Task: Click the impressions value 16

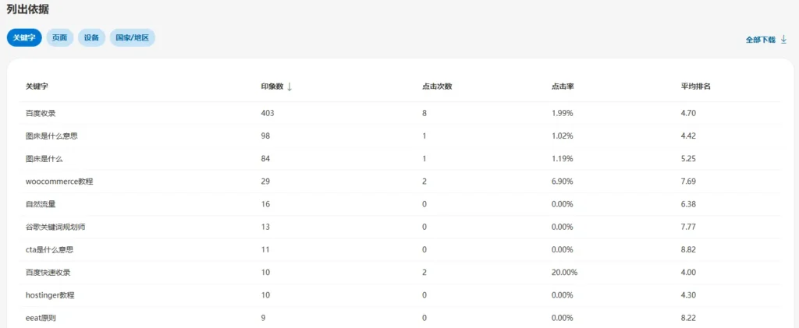Action: [x=265, y=204]
